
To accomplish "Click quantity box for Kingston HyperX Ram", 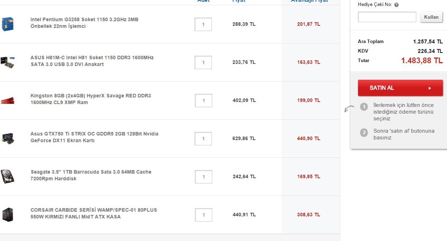I will click(203, 101).
